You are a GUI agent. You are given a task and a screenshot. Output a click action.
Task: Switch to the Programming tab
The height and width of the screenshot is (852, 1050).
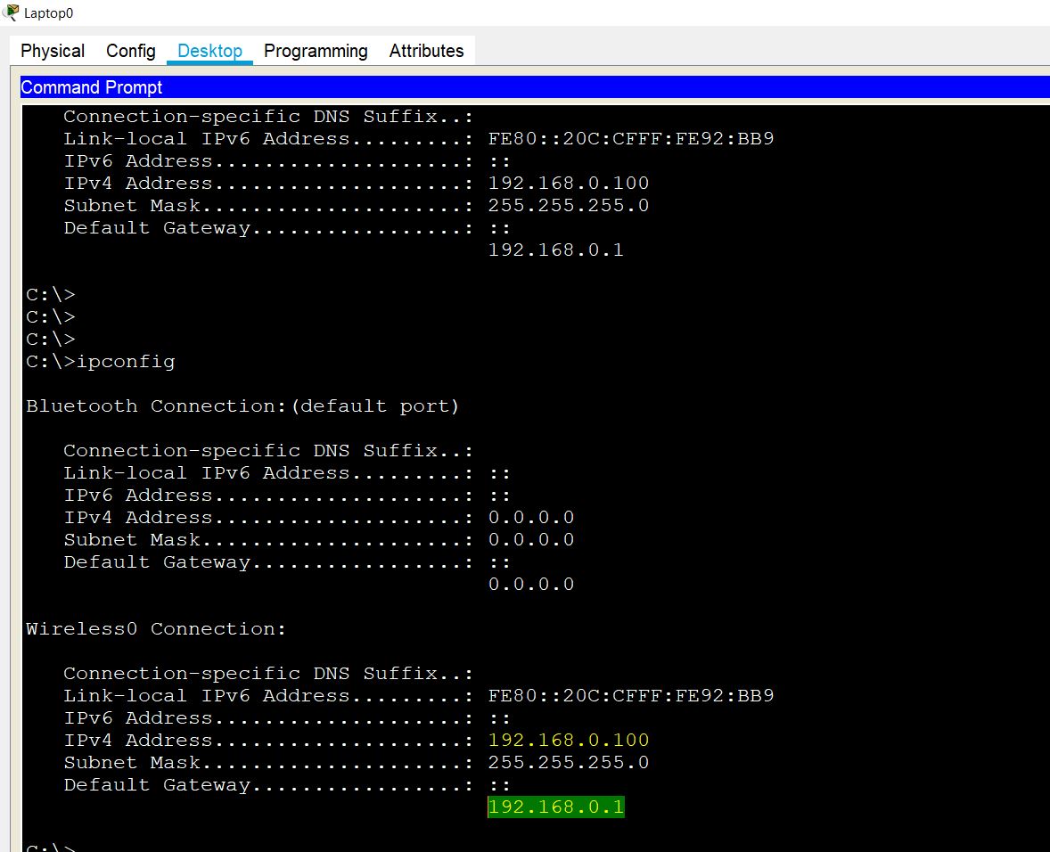click(316, 51)
